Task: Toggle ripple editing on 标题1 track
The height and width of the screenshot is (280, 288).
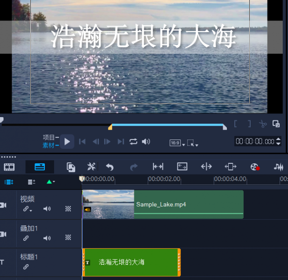Action: point(26,266)
